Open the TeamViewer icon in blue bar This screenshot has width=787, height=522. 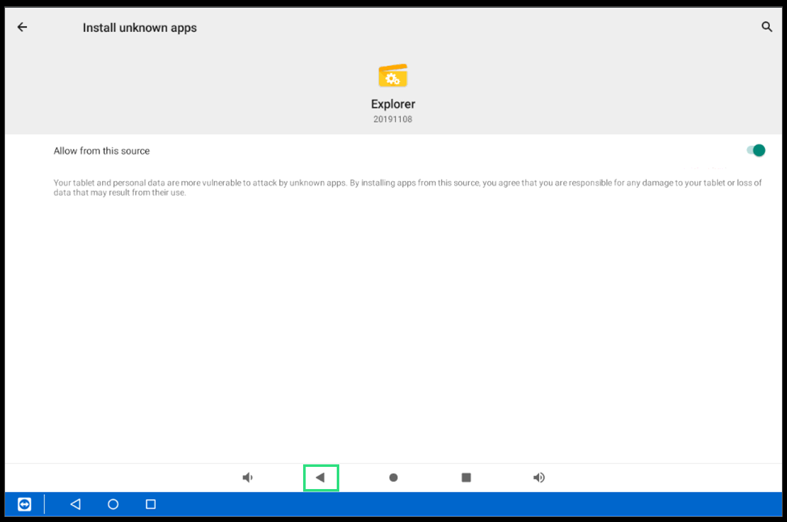point(24,504)
